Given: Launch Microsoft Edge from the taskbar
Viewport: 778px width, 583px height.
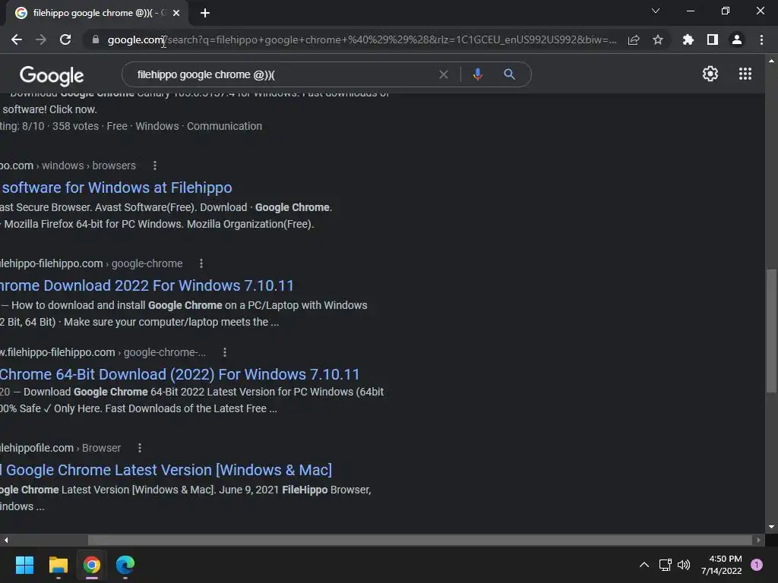Looking at the screenshot, I should (125, 565).
